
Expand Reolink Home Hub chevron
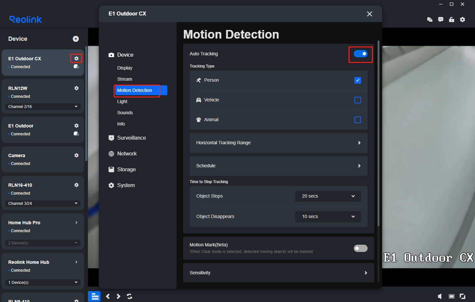click(x=76, y=262)
